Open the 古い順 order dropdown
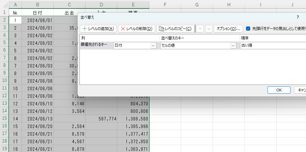 point(273,46)
